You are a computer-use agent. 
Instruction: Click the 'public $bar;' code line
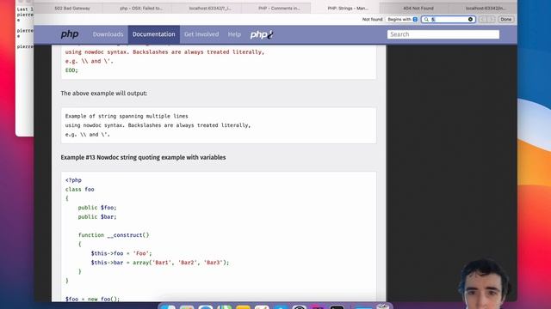click(97, 216)
